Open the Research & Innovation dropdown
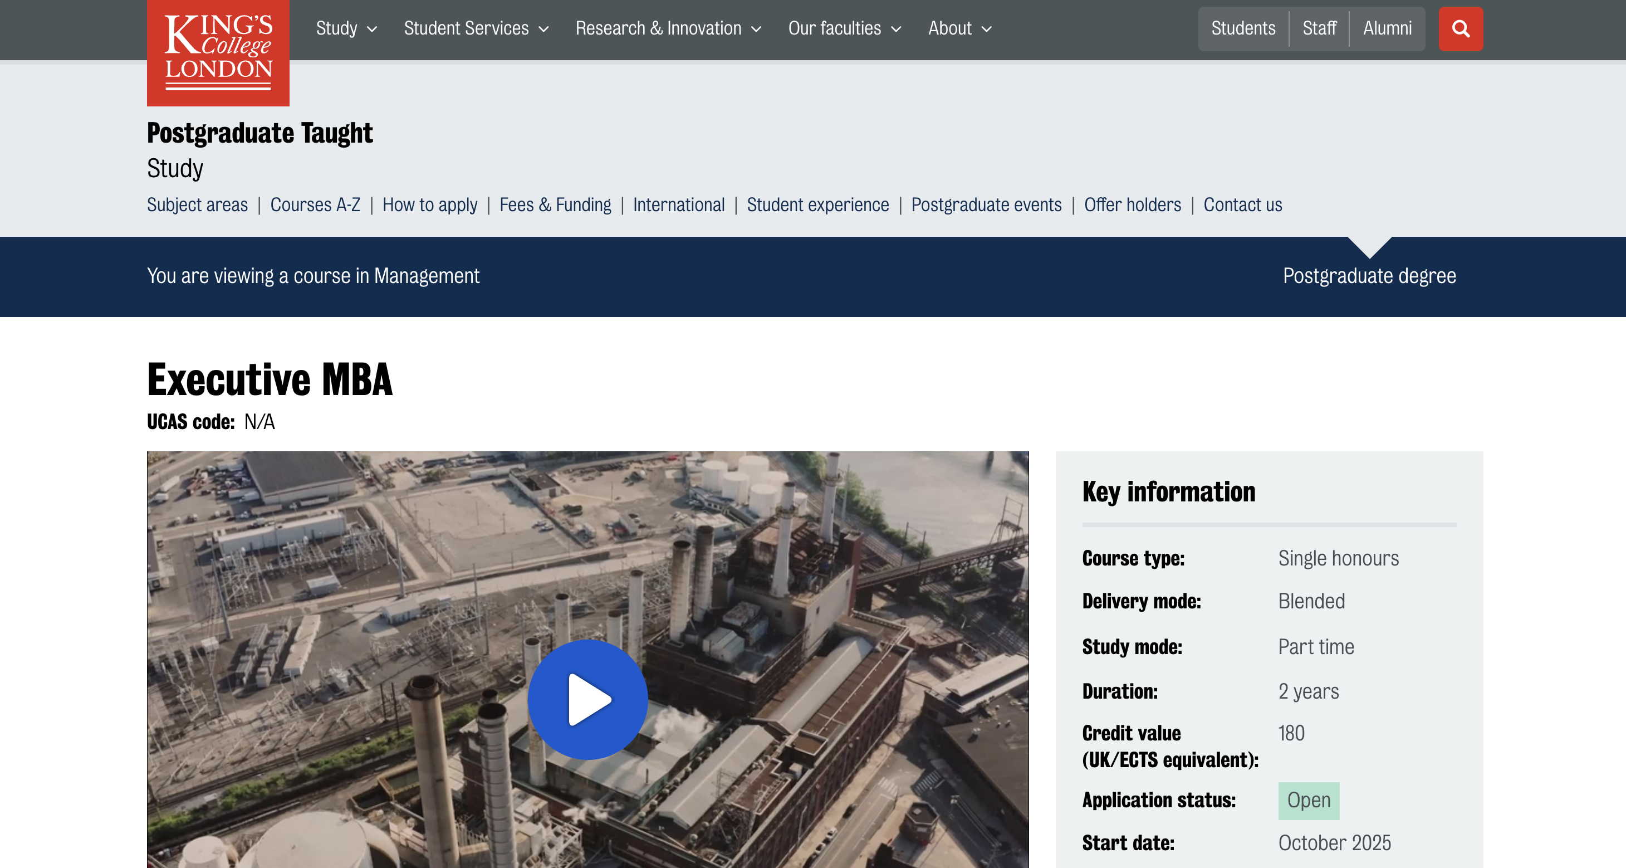This screenshot has height=868, width=1626. coord(668,28)
